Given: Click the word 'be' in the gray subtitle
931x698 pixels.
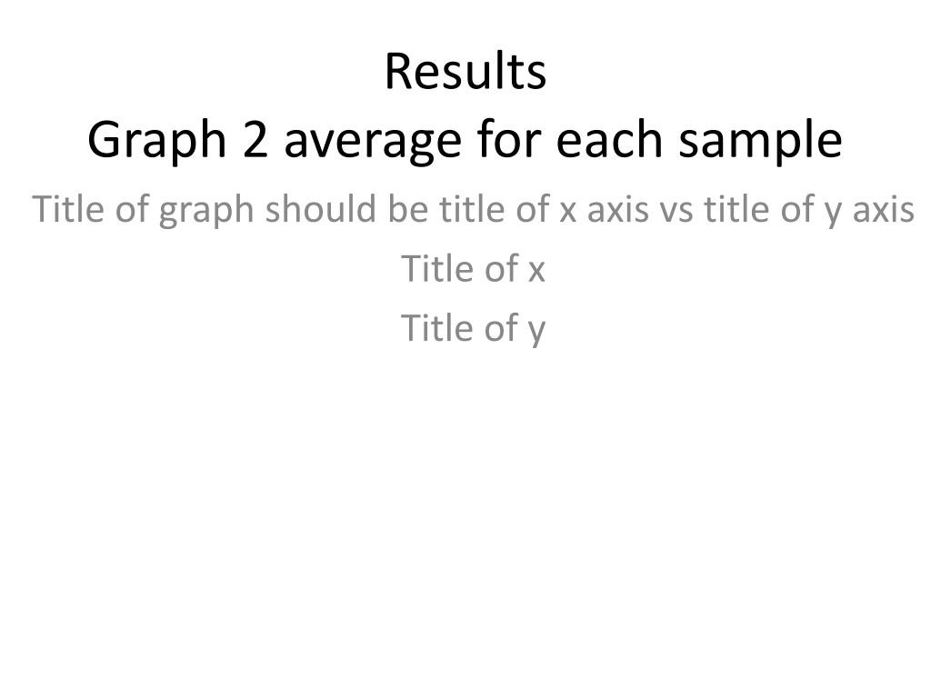Looking at the screenshot, I should pyautogui.click(x=408, y=208).
